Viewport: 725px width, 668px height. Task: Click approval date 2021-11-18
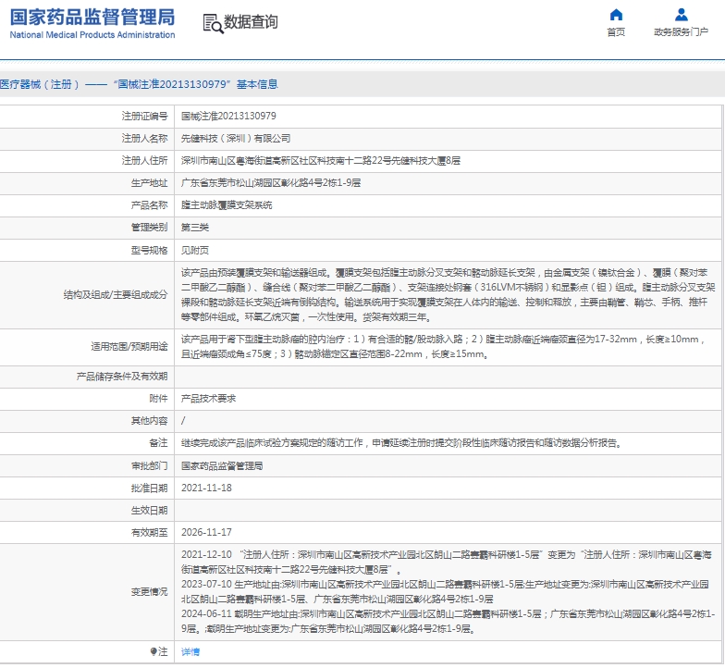point(206,489)
